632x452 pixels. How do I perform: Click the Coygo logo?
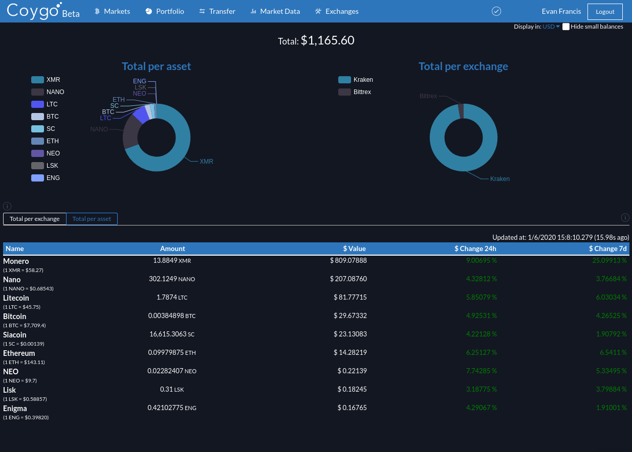pyautogui.click(x=43, y=11)
